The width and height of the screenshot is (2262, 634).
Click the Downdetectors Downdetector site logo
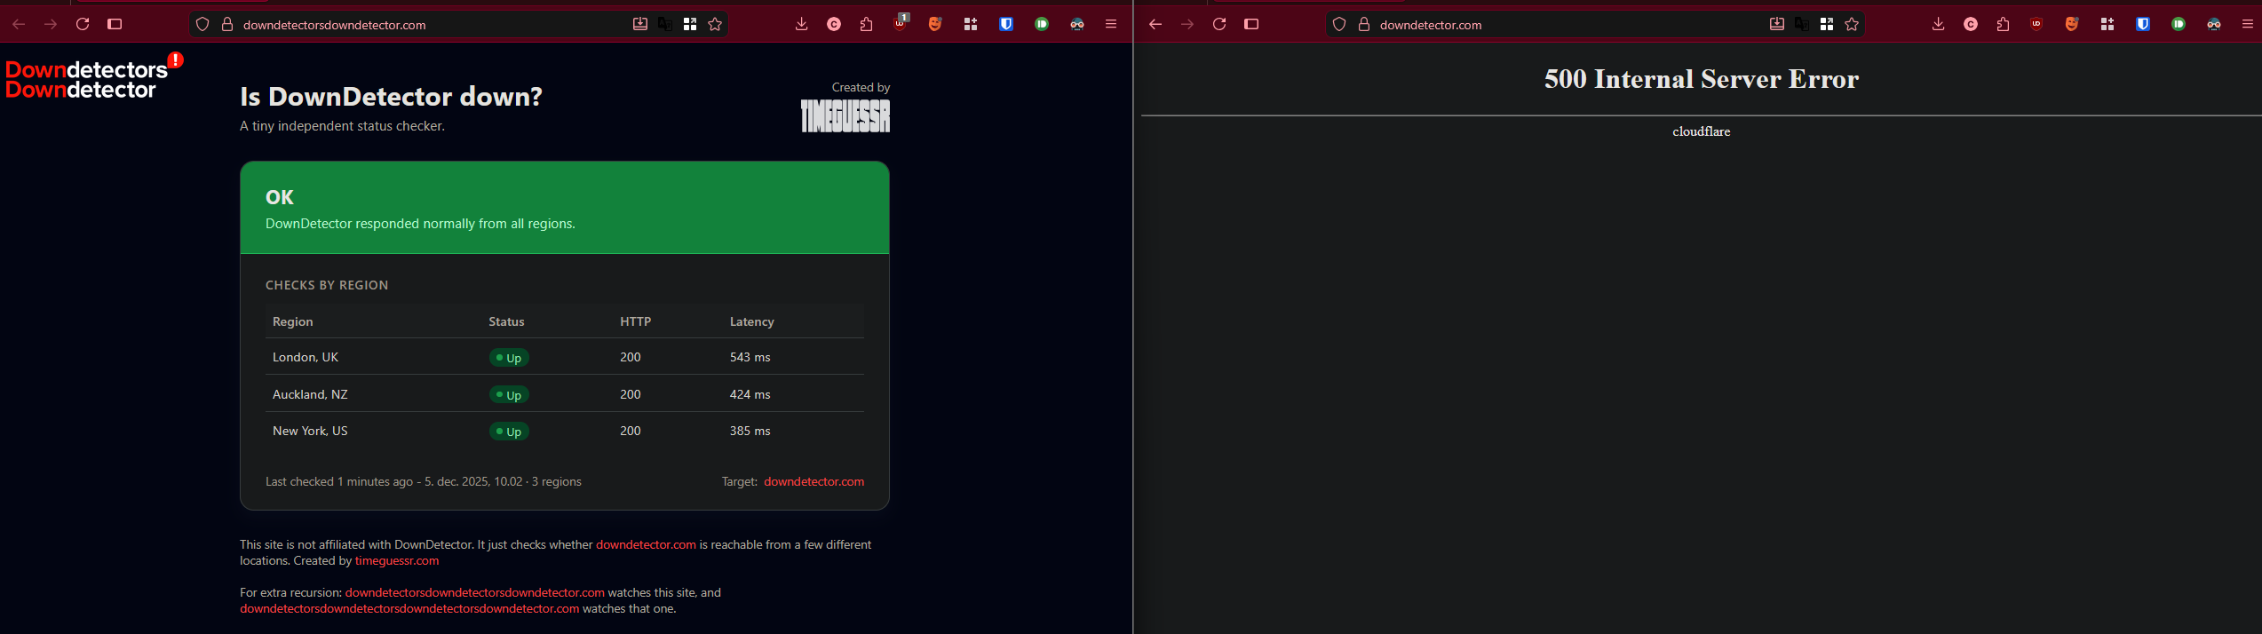86,79
